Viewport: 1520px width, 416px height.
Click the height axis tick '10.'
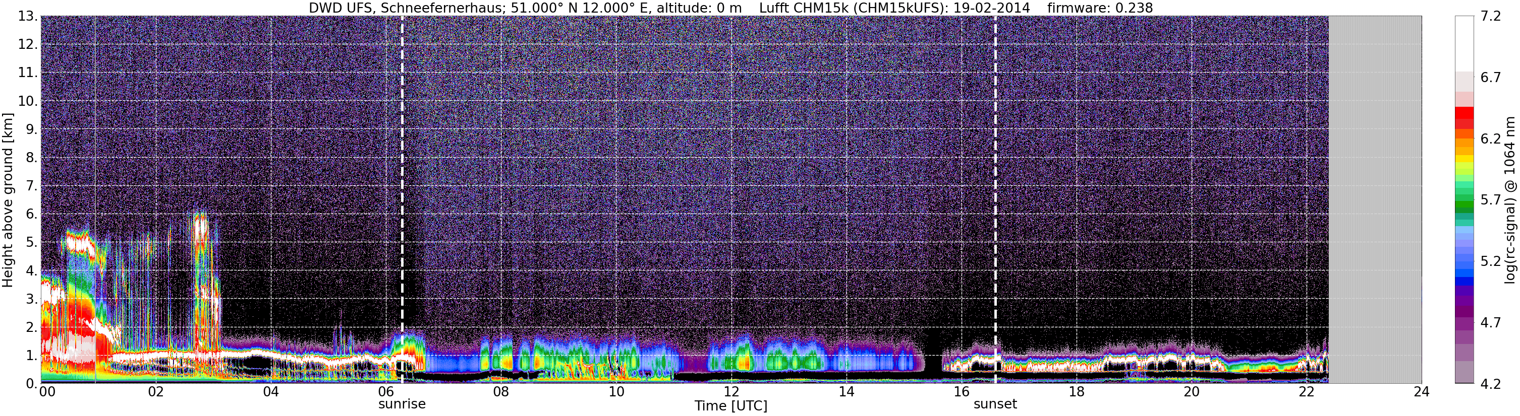(x=28, y=101)
